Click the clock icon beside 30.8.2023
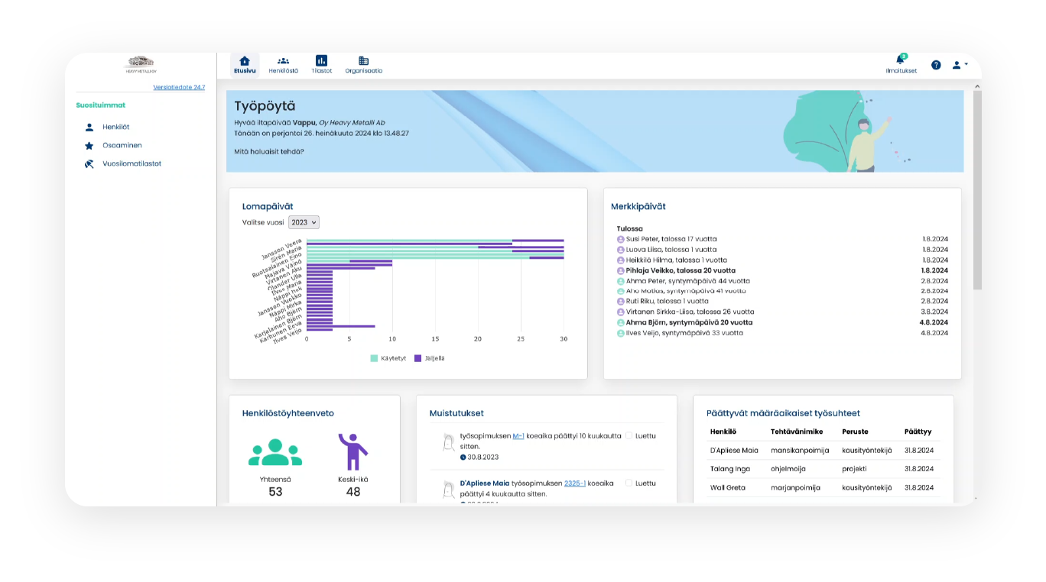The image size is (1046, 582). point(463,458)
